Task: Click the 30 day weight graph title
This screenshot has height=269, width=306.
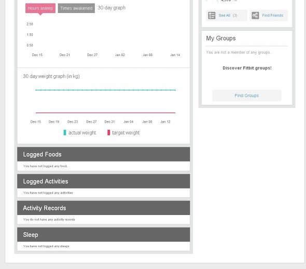Action: click(51, 76)
